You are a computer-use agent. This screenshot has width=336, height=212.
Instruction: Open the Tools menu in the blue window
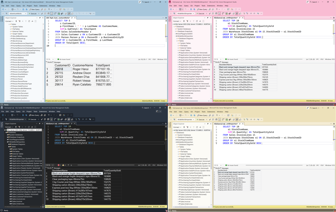click(x=36, y=6)
